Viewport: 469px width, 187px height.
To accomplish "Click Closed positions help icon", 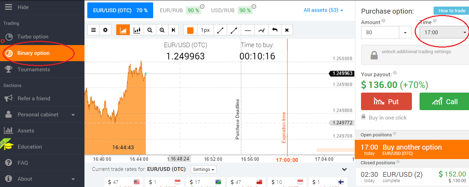I will tap(398, 162).
